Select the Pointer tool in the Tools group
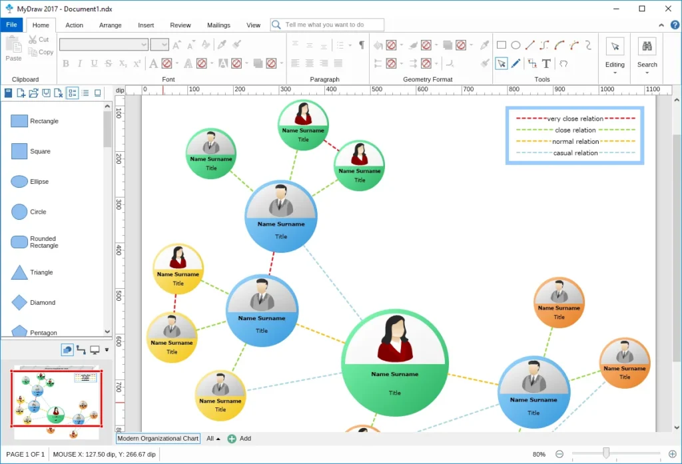 point(501,63)
